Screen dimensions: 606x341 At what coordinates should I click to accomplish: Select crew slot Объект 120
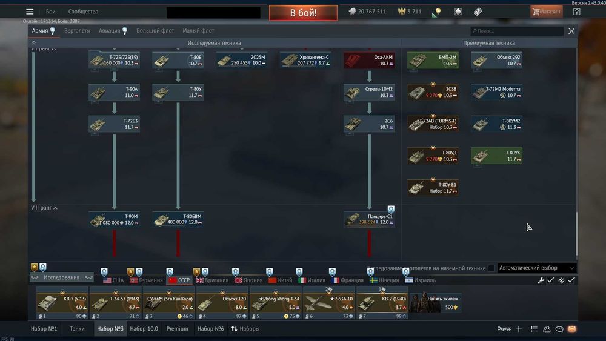point(222,303)
